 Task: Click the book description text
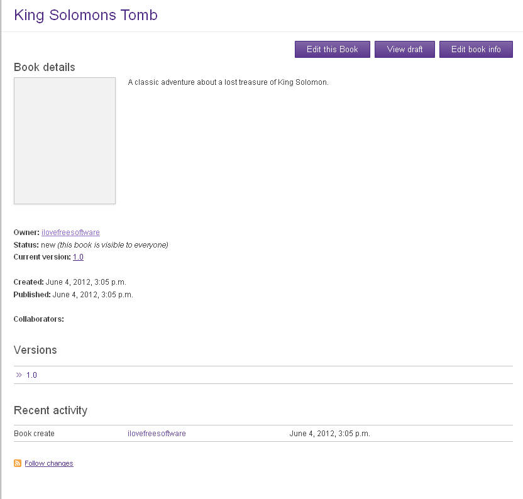(x=228, y=82)
